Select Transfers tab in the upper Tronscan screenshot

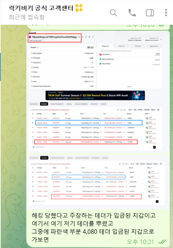(x=44, y=104)
